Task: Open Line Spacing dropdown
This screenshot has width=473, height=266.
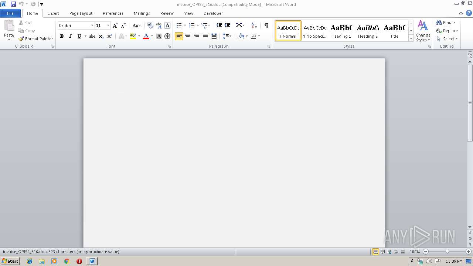Action: (x=227, y=36)
